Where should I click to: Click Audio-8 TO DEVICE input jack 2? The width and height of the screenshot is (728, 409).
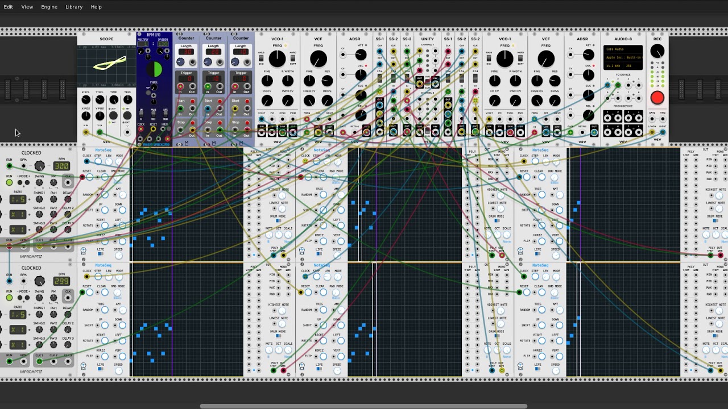coord(618,85)
